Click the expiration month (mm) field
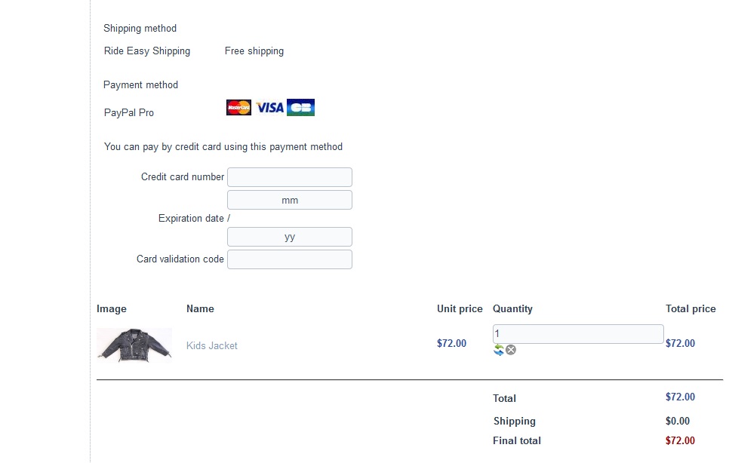 [290, 200]
